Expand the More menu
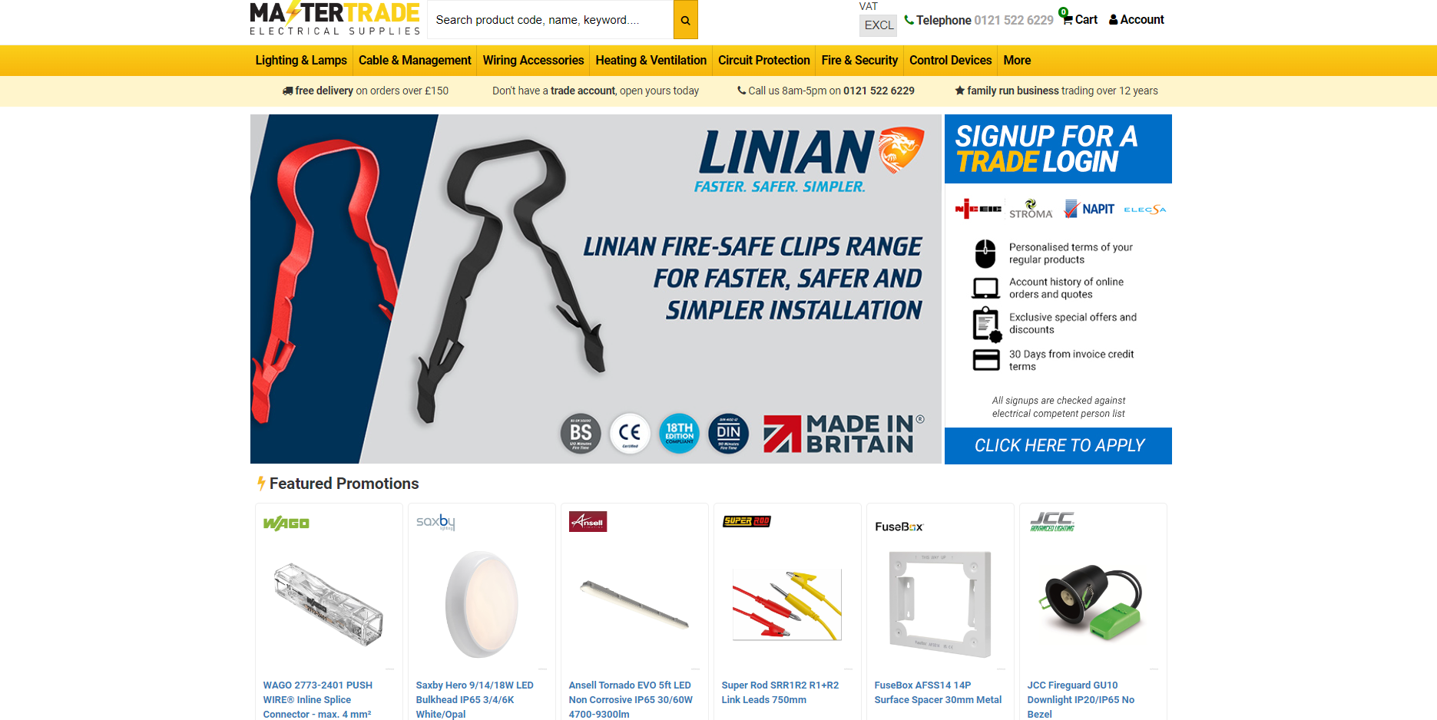Viewport: 1437px width, 720px height. tap(1017, 61)
